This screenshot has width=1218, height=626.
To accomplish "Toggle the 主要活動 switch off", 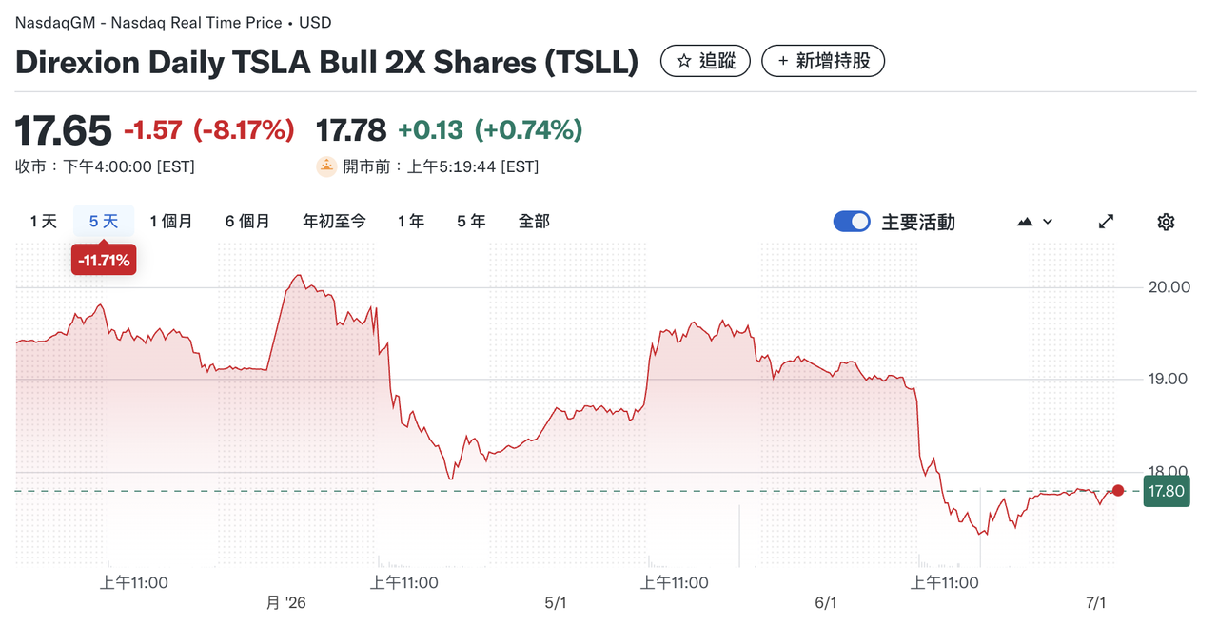I will (x=852, y=221).
